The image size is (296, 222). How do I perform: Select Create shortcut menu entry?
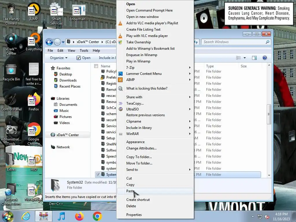155,200
